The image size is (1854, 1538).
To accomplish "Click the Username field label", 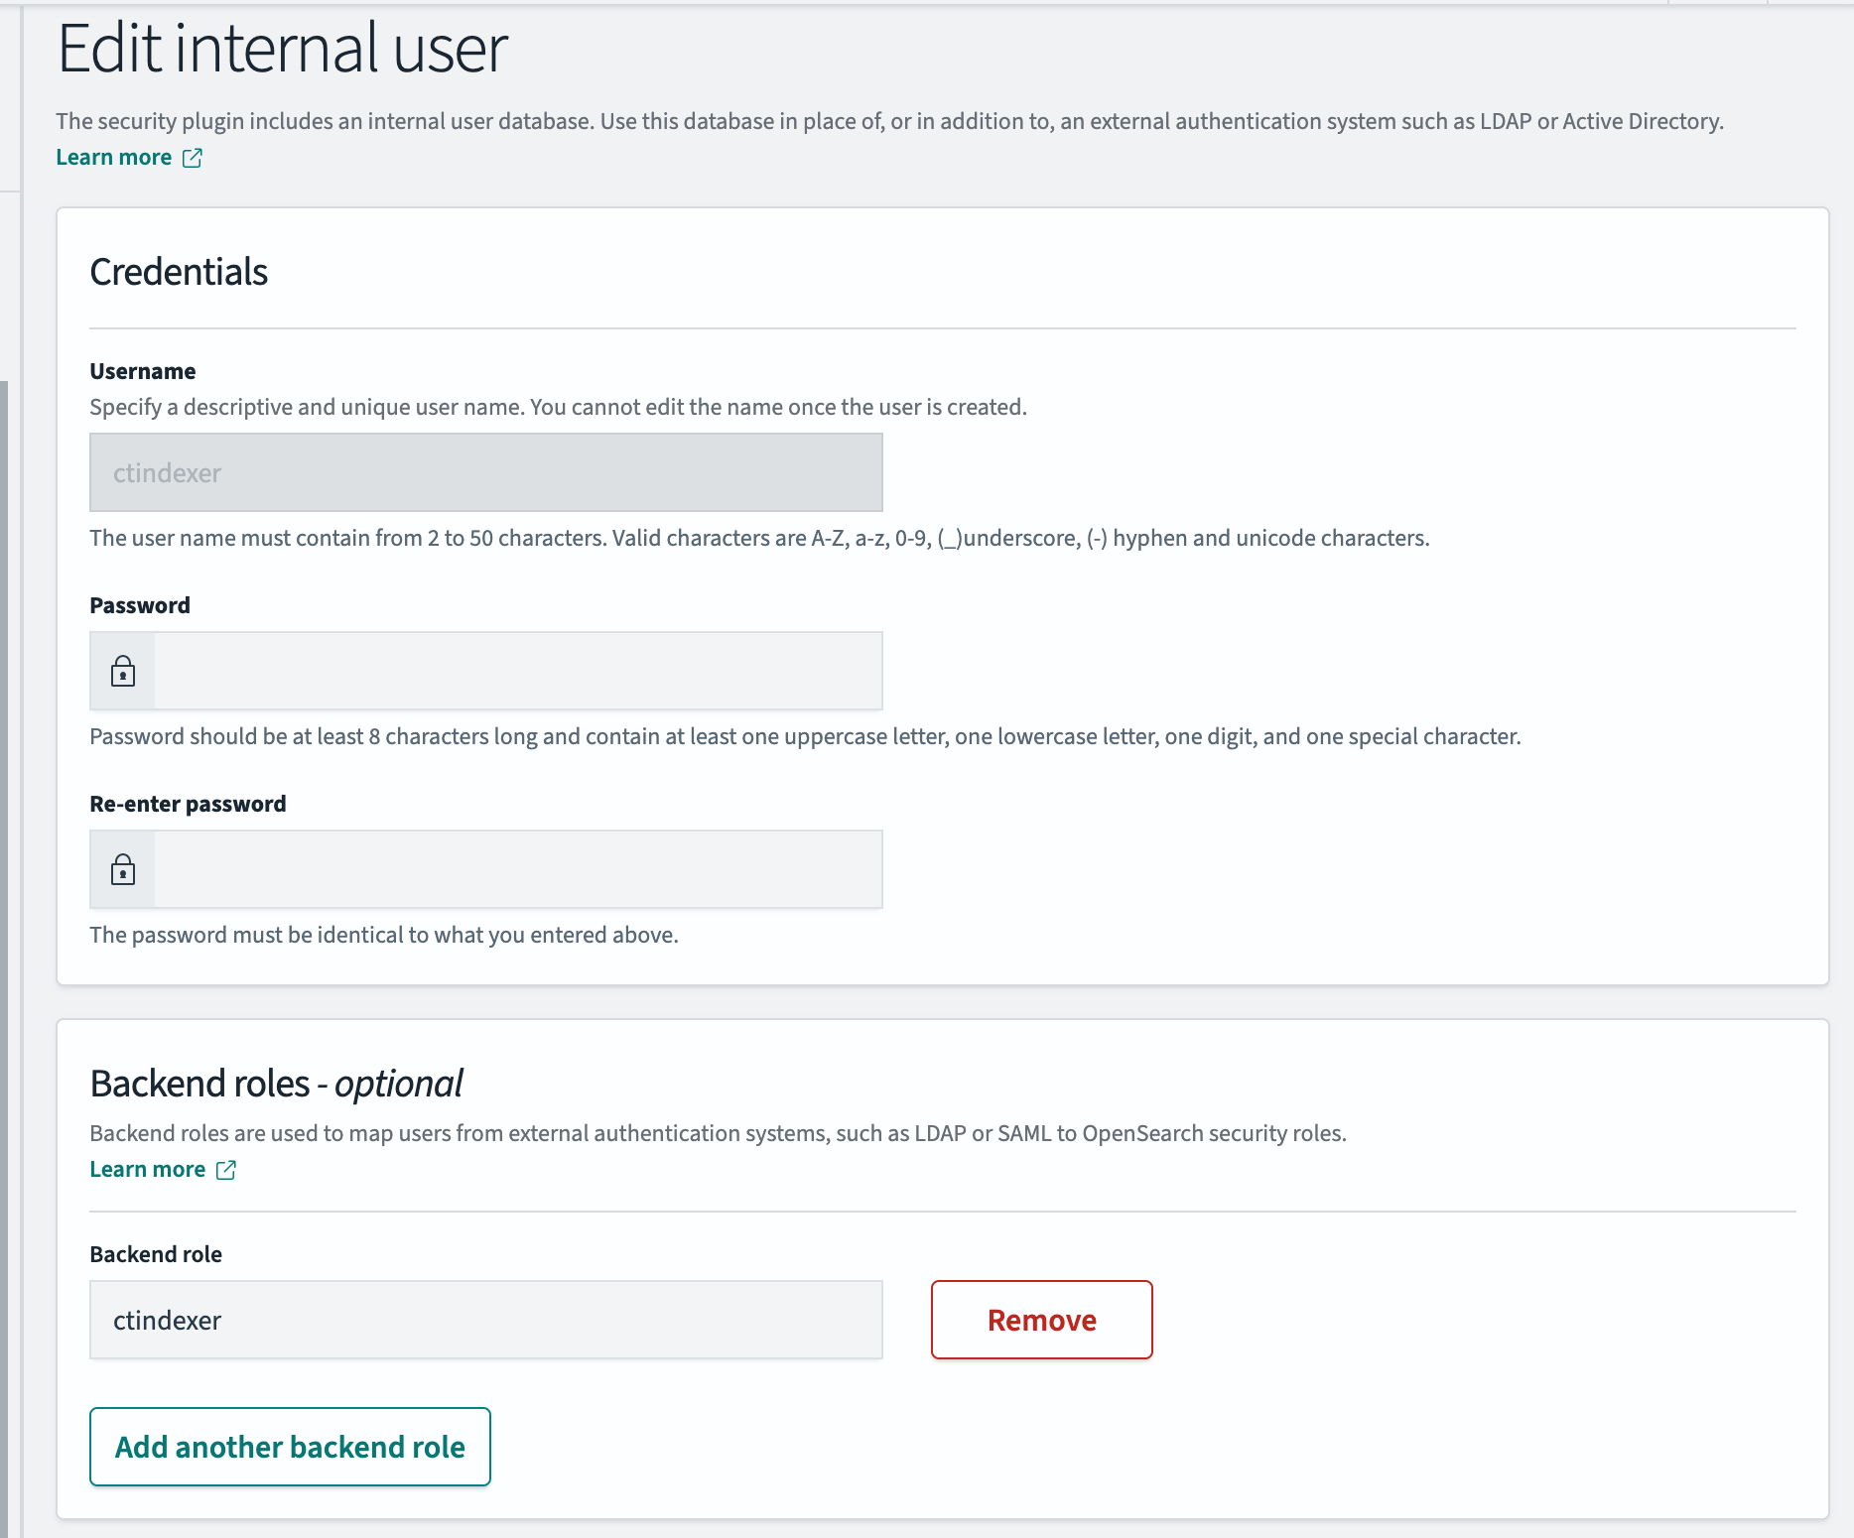I will (143, 372).
